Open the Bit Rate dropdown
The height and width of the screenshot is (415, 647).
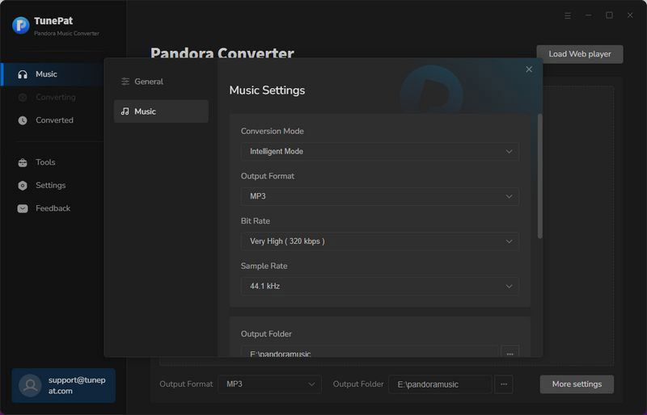(379, 241)
